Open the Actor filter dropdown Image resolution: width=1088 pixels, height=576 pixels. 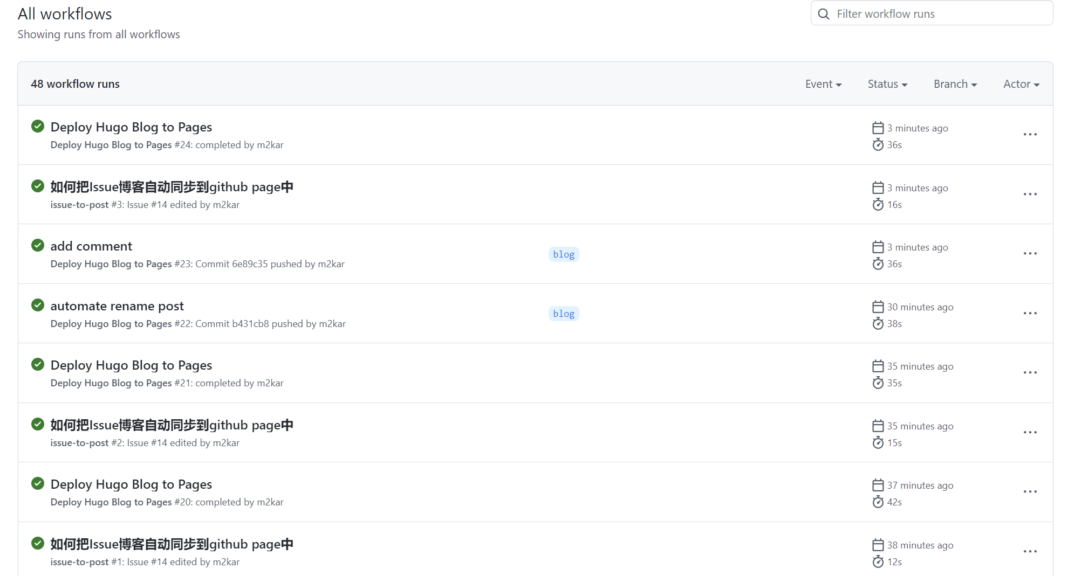(x=1021, y=84)
